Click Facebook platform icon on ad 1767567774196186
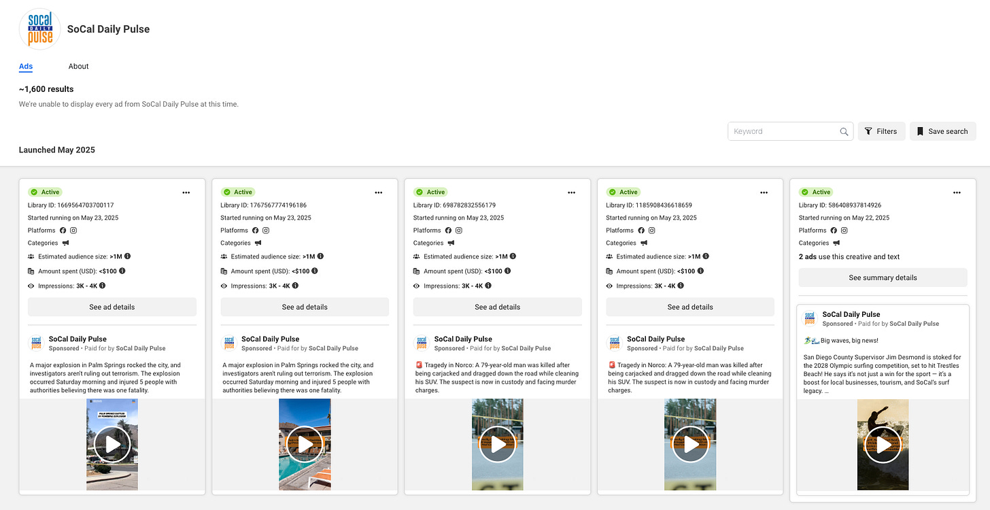This screenshot has height=510, width=990. point(256,231)
